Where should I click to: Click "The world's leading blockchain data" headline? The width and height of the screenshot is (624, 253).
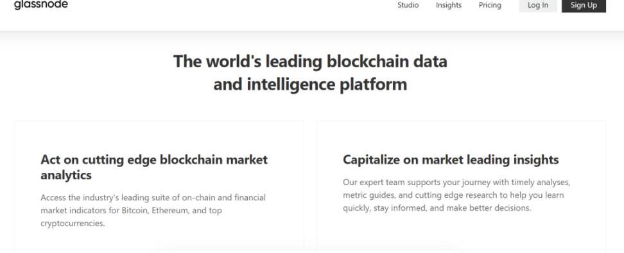tap(310, 61)
